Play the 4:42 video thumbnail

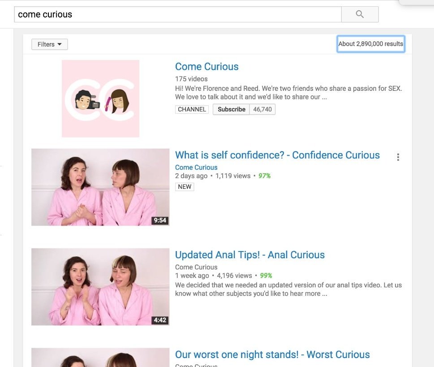[100, 287]
